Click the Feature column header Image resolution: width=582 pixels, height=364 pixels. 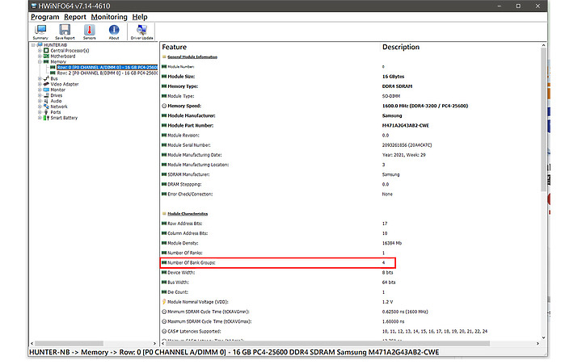click(x=174, y=47)
